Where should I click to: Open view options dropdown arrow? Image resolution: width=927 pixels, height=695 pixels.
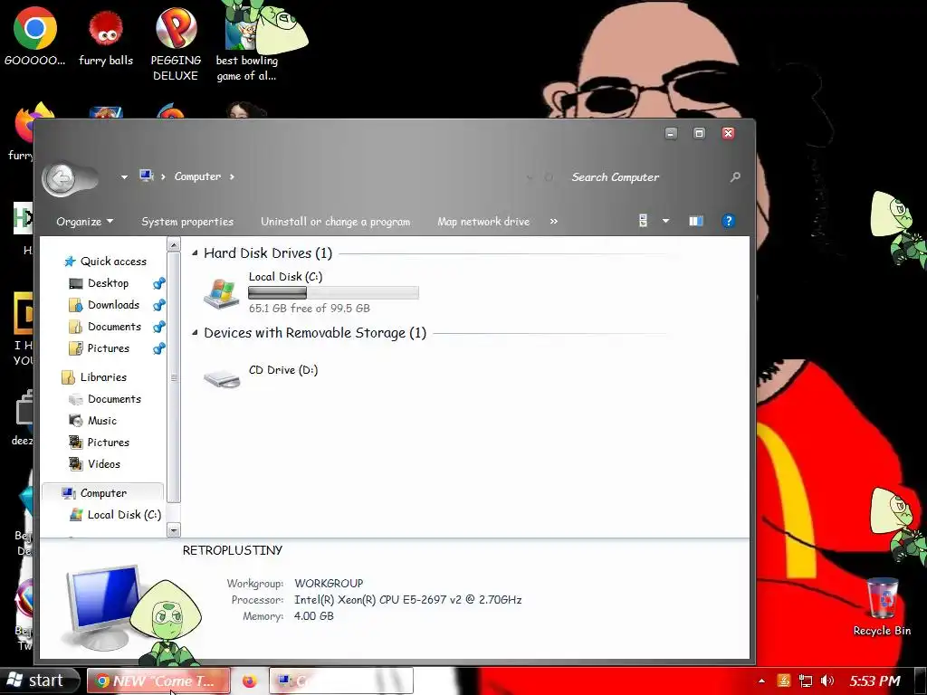pos(665,221)
